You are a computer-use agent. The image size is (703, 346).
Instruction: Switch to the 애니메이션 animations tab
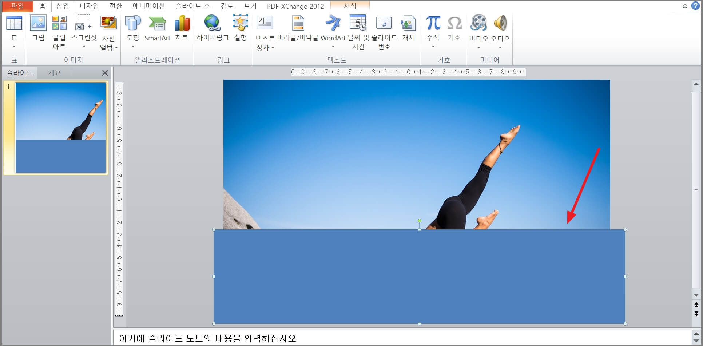click(148, 6)
